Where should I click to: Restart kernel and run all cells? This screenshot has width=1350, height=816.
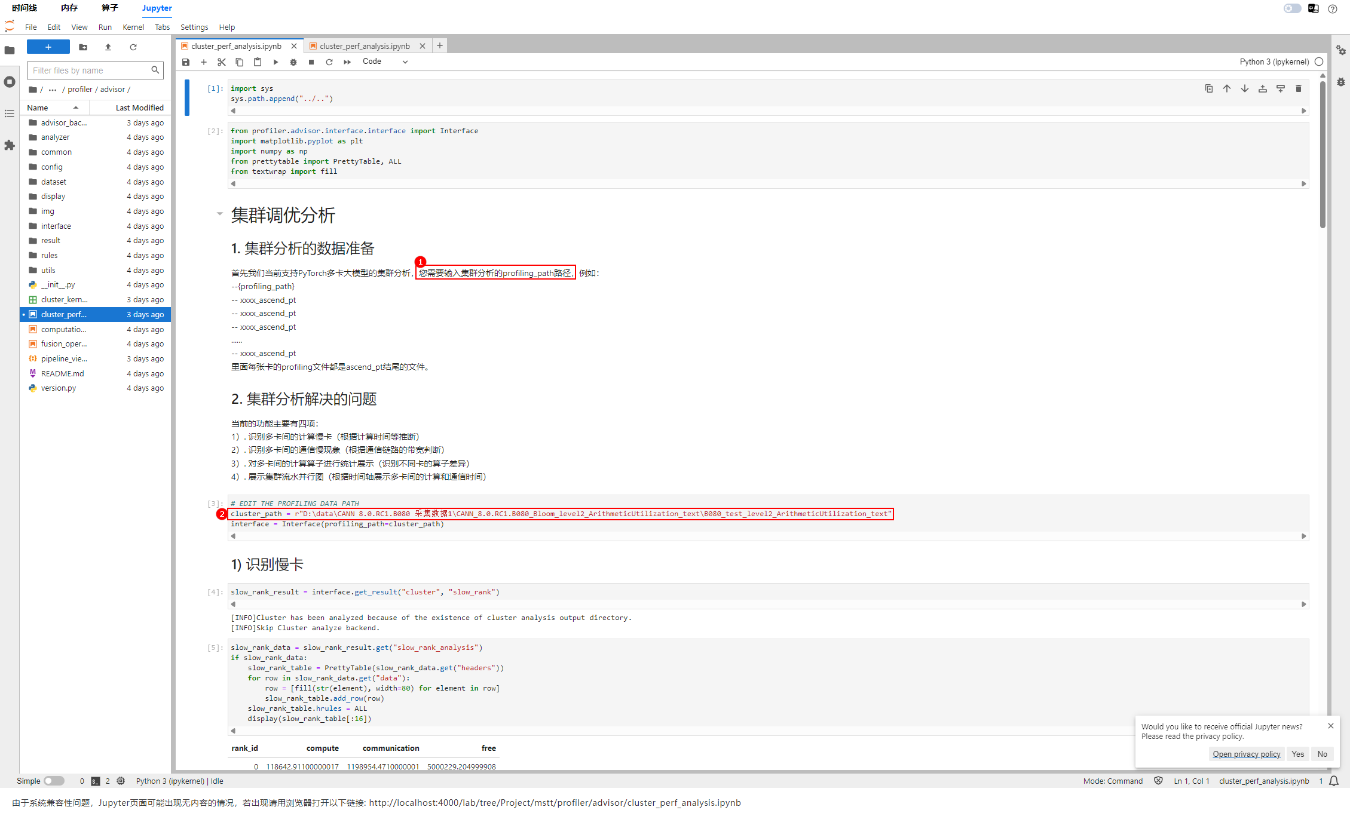point(347,62)
